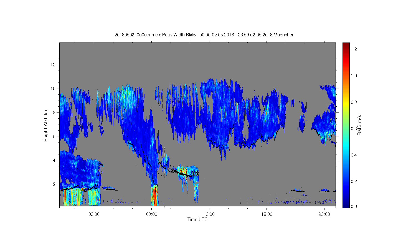Click the color bar tick value 0.6
The image size is (416, 250).
tap(354, 129)
